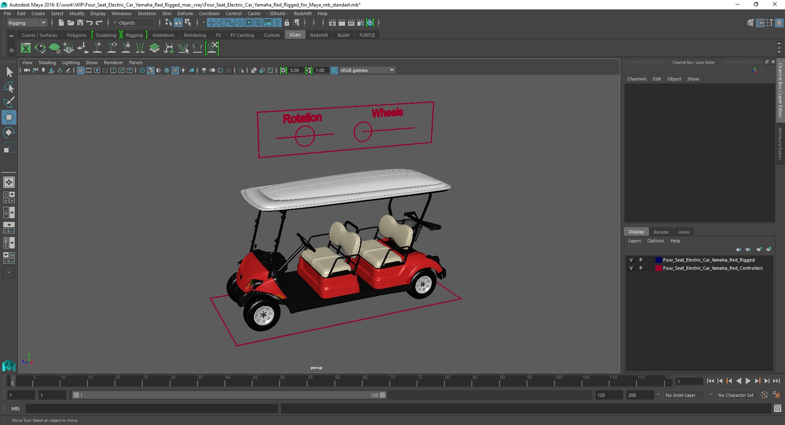785x425 pixels.
Task: Open the XGen window shelf icon
Action: (26, 48)
